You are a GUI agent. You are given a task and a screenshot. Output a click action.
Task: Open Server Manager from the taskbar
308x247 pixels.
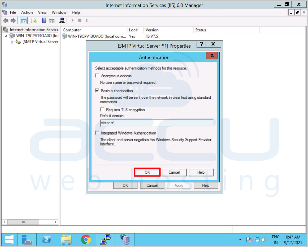click(27, 240)
